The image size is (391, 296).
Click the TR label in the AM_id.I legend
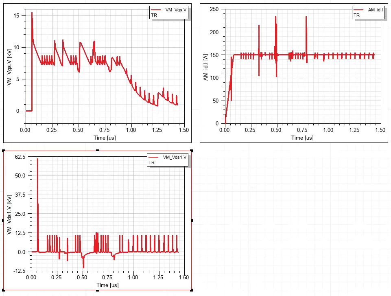pos(356,15)
